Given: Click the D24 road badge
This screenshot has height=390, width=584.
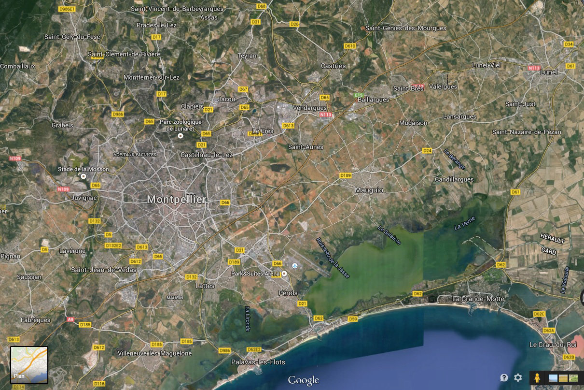Looking at the screenshot, I should tap(427, 151).
